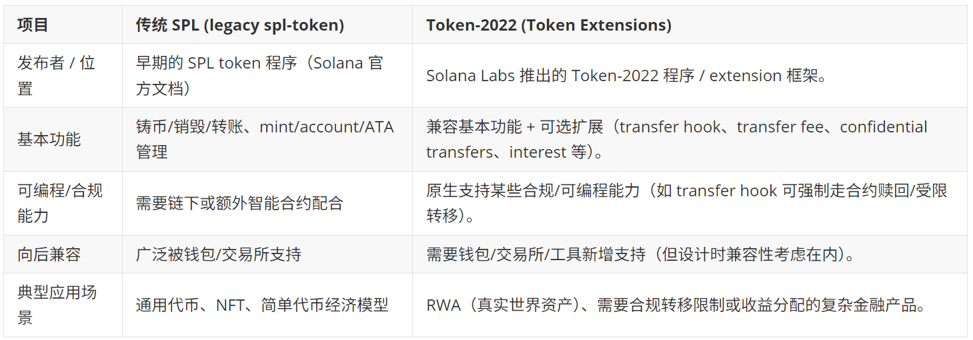Select the 可编程/合规能力 row label
Viewport: 973px width, 340px height.
[59, 203]
